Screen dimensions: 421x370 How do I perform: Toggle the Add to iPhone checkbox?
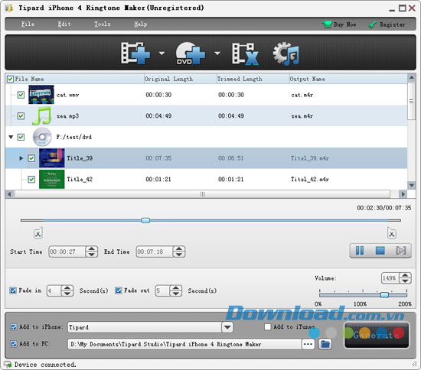[x=14, y=327]
